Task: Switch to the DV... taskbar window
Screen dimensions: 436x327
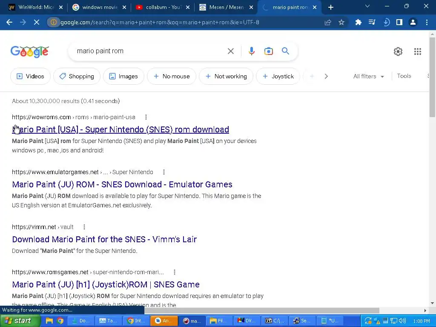Action: 247,321
